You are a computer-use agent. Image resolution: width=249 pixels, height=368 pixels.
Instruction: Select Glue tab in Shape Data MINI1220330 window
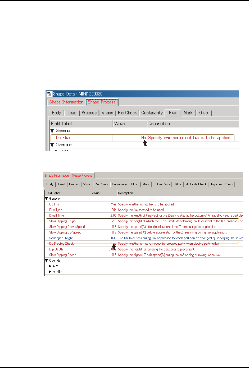(203, 113)
